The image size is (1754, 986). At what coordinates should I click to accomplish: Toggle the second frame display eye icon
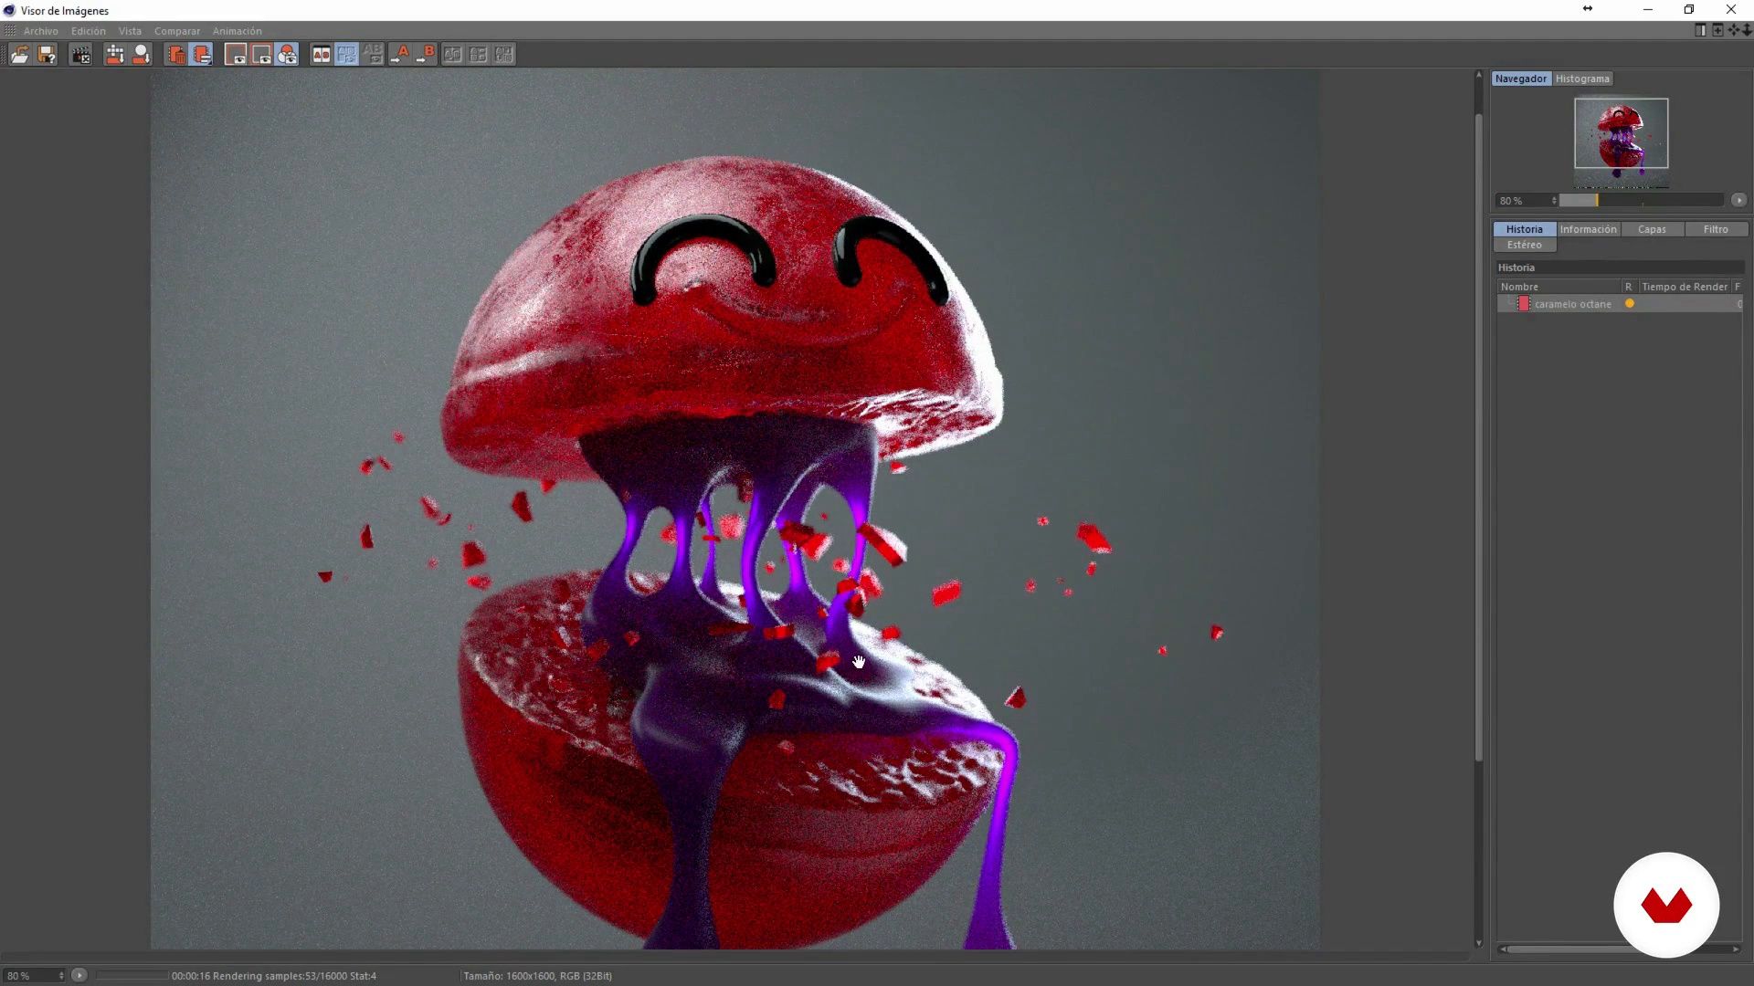click(261, 55)
